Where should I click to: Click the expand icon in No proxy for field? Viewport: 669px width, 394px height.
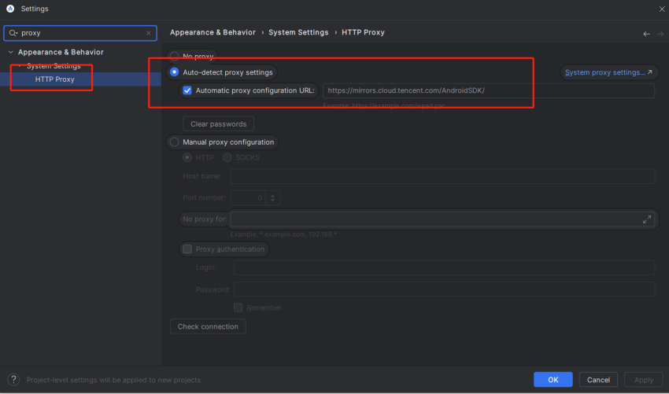[647, 219]
